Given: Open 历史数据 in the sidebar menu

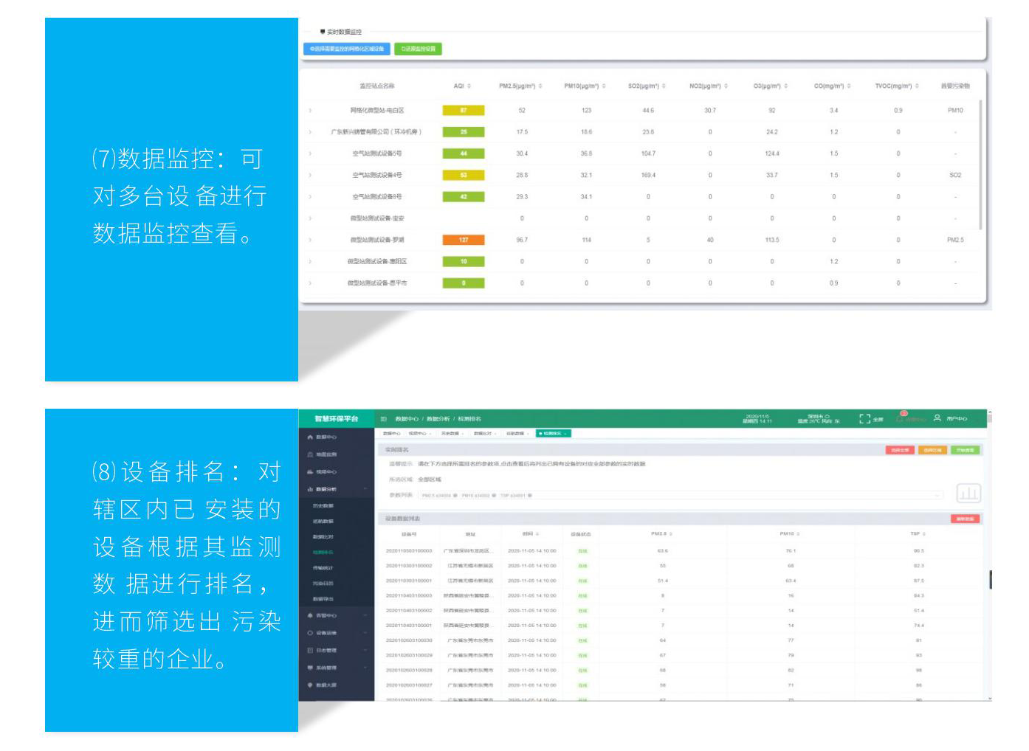Looking at the screenshot, I should coord(323,506).
